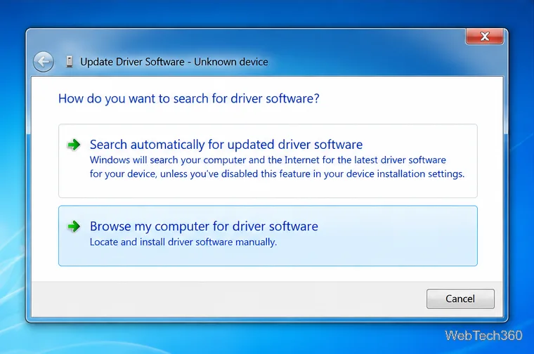Close the Update Driver Software window
This screenshot has width=534, height=354.
pos(484,36)
